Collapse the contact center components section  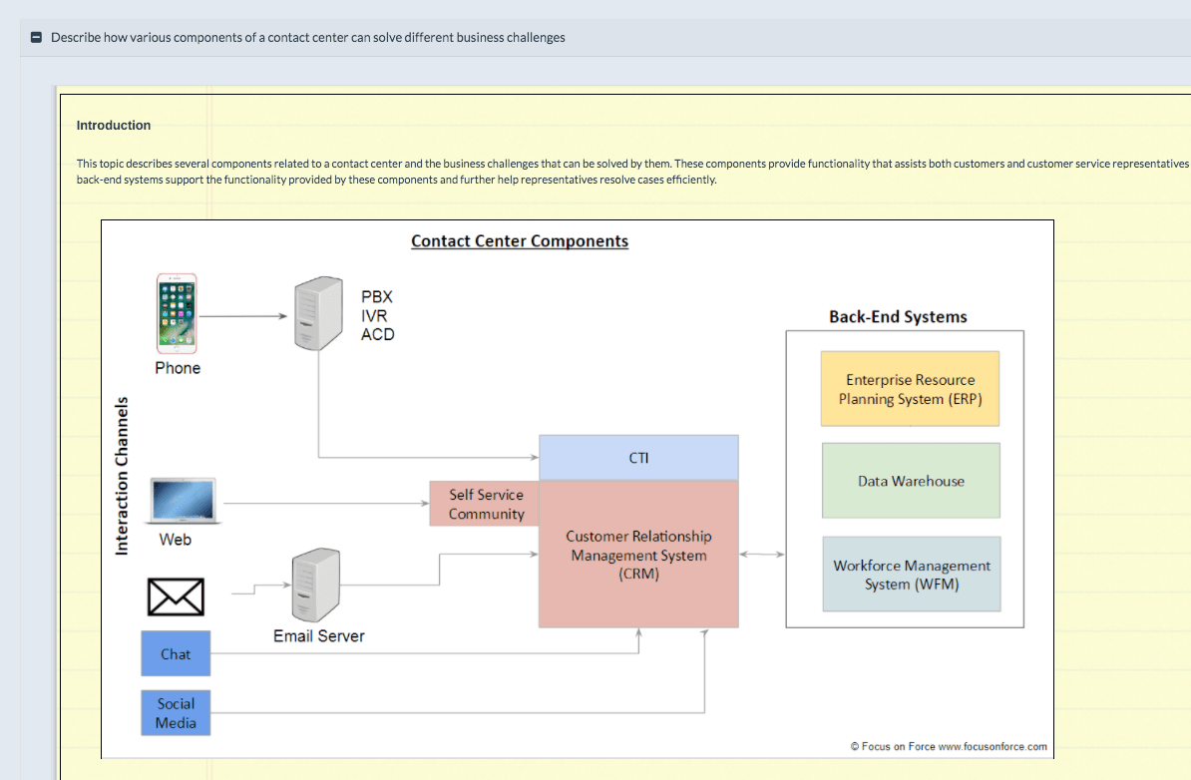pyautogui.click(x=36, y=37)
